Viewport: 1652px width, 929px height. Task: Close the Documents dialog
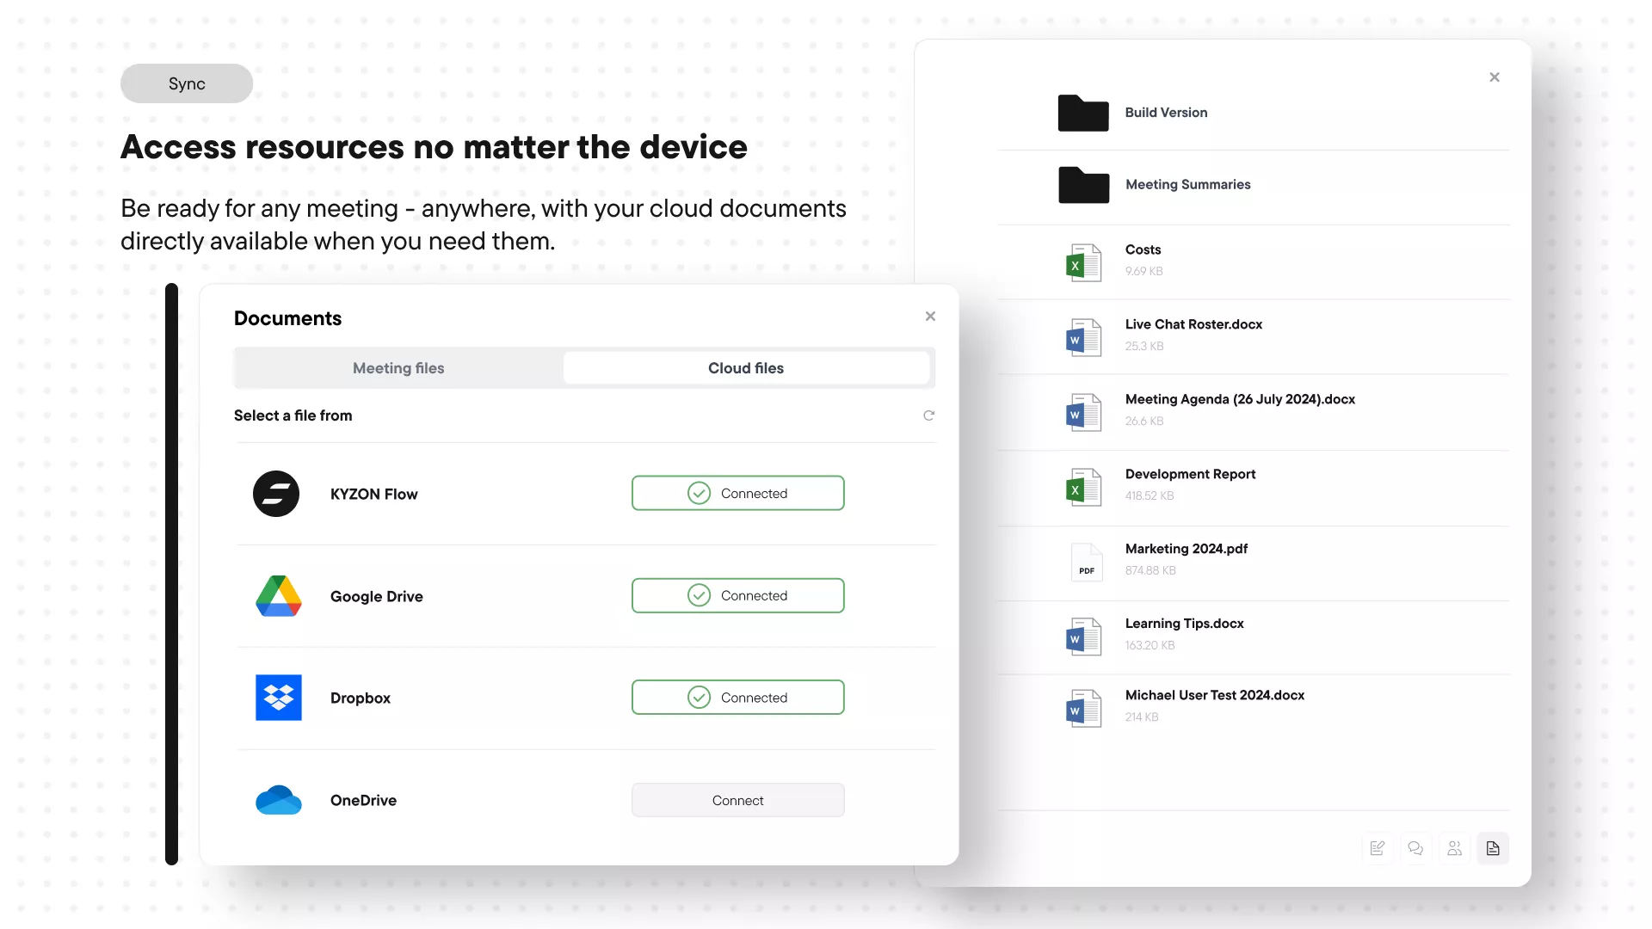tap(930, 317)
